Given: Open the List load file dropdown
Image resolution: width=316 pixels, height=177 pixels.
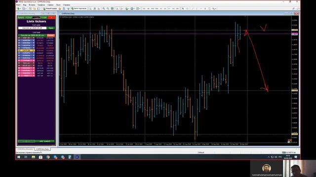Looking at the screenshot, I should 32,35.
